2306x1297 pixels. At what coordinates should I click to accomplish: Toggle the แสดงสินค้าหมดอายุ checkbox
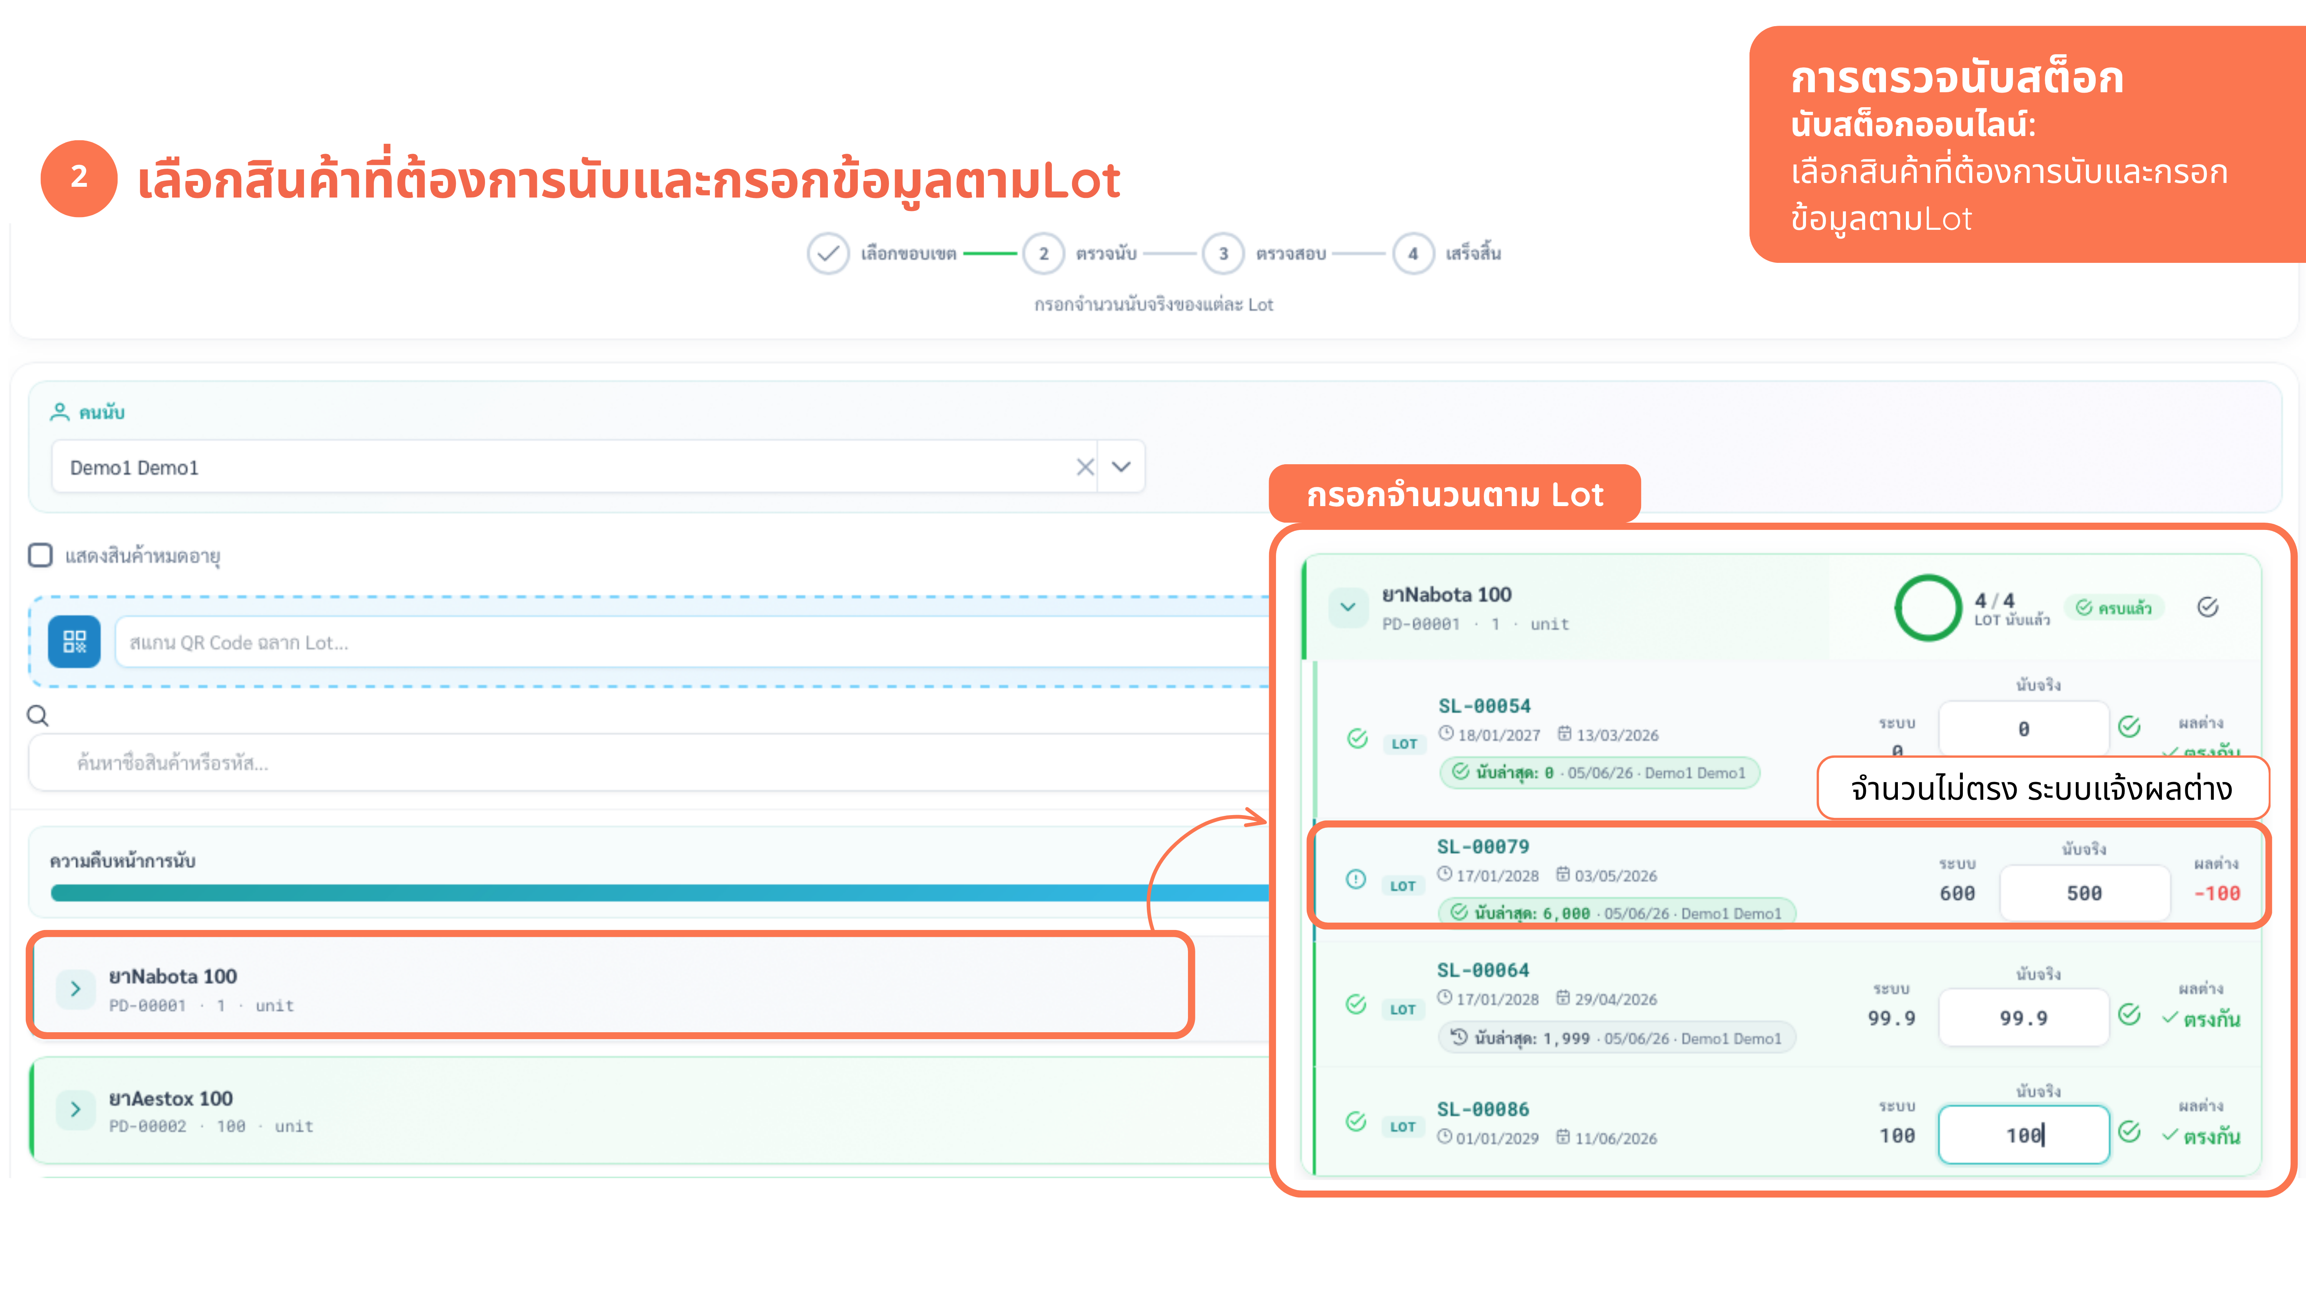tap(40, 555)
